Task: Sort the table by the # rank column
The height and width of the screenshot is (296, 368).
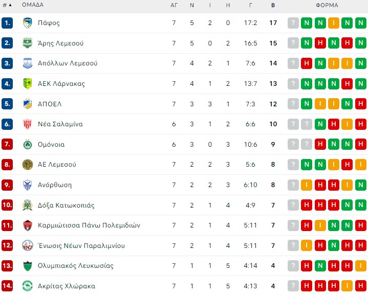Action: click(x=7, y=5)
